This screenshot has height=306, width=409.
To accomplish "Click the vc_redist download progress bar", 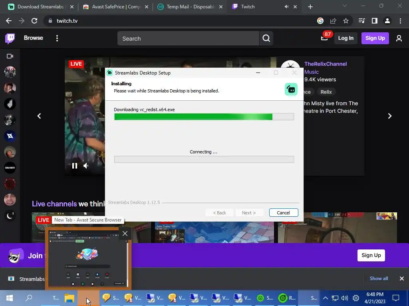I will pos(204,117).
